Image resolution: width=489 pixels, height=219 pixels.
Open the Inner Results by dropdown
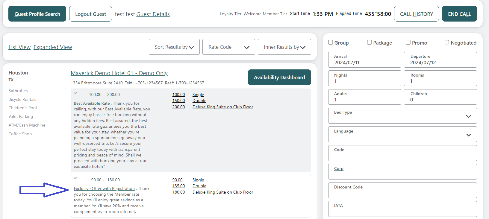pyautogui.click(x=284, y=47)
